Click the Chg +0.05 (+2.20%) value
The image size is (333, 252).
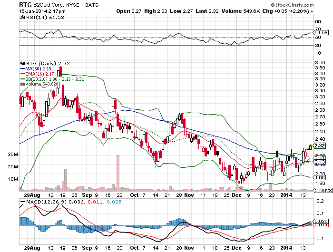[x=285, y=11]
